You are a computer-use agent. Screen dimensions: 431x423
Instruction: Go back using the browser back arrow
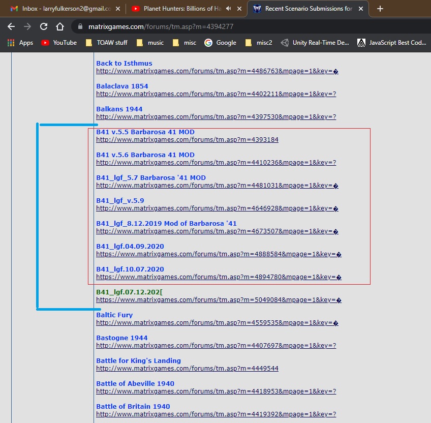pyautogui.click(x=11, y=26)
